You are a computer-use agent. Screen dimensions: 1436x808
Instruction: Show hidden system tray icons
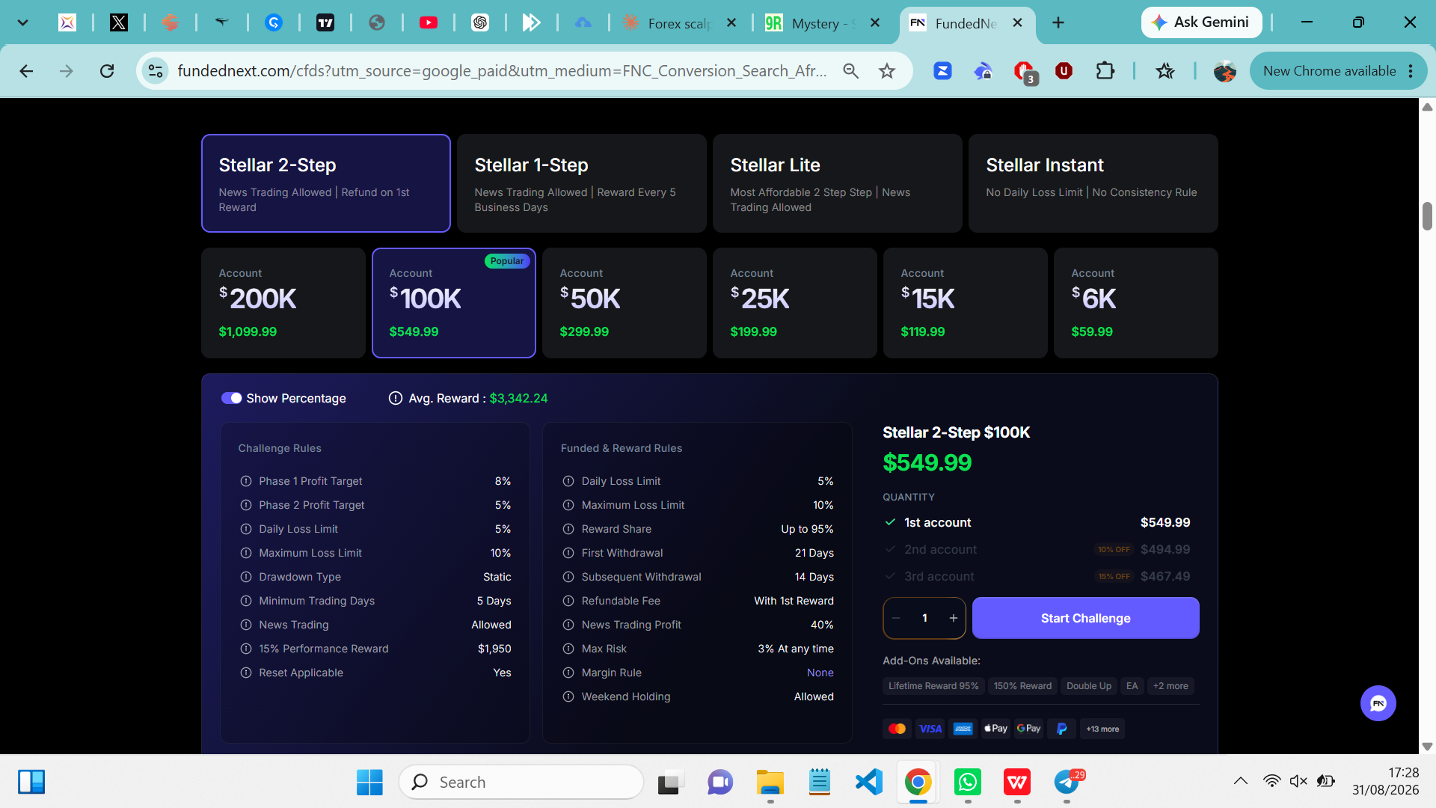(1240, 781)
